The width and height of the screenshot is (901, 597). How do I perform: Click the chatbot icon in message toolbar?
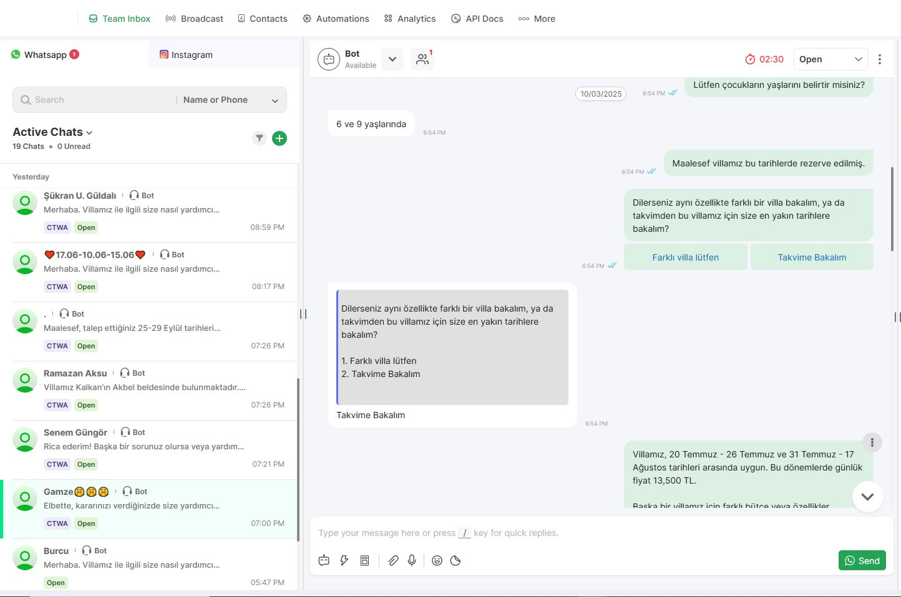point(324,560)
